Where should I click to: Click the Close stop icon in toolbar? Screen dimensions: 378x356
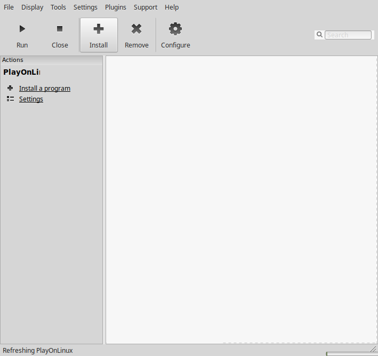click(x=60, y=29)
